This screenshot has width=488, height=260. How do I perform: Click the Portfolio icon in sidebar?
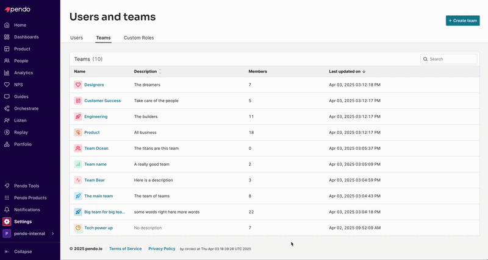point(7,144)
